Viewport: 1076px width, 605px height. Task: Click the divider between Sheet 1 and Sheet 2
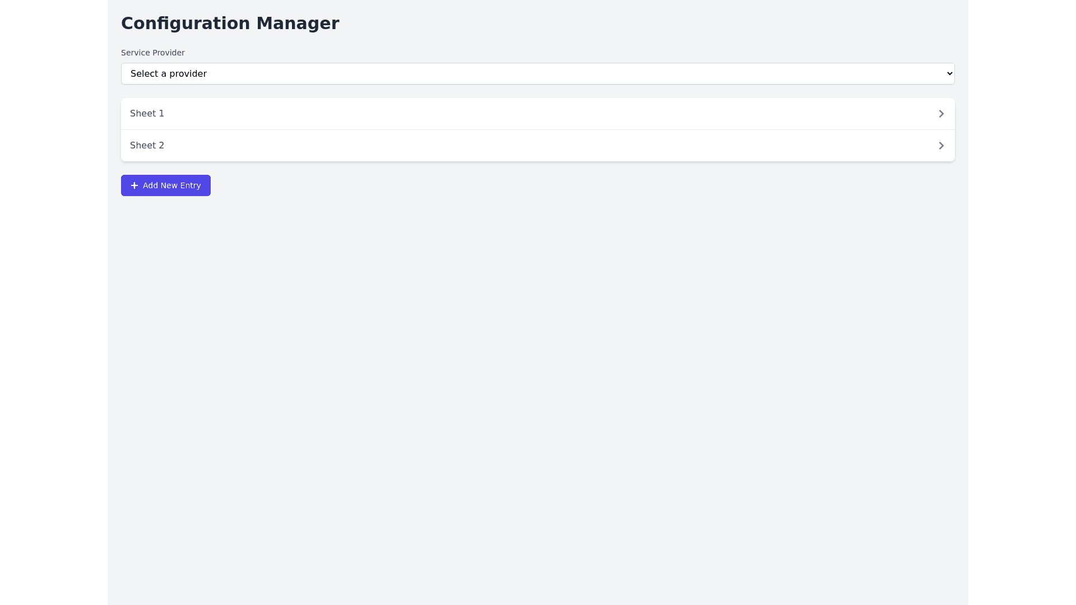537,129
